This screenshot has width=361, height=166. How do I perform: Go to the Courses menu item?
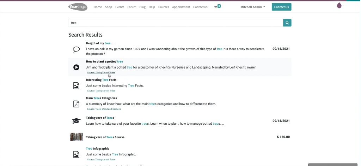(164, 7)
